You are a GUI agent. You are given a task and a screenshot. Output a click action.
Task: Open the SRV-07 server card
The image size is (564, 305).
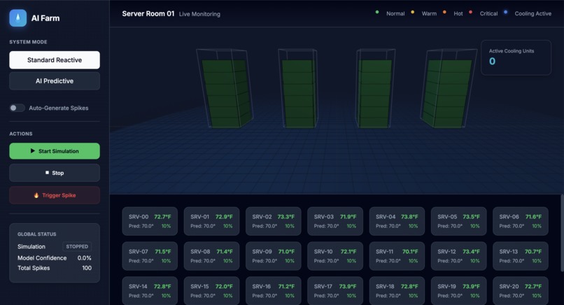pyautogui.click(x=150, y=256)
